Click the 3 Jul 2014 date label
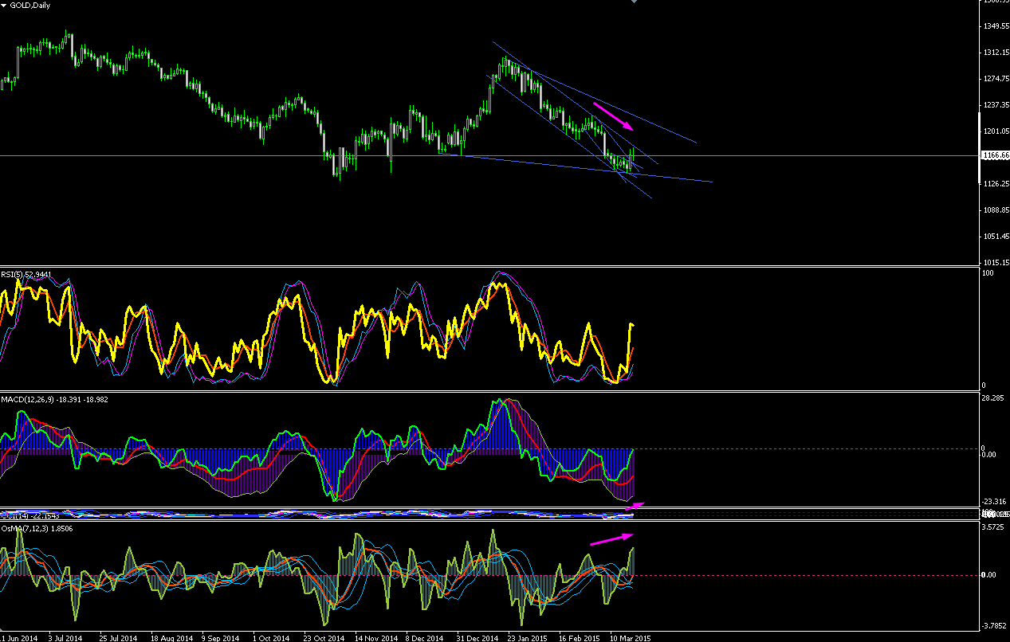Viewport: 1010px width, 642px height. pyautogui.click(x=65, y=638)
